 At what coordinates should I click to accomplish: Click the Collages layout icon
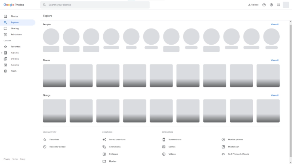[x=104, y=154]
